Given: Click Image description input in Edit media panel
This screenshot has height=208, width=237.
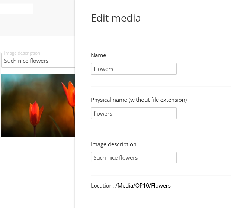Looking at the screenshot, I should tap(134, 157).
